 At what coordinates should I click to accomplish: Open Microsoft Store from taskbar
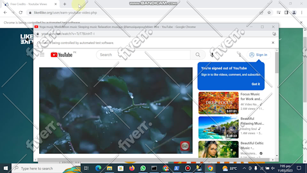coord(121,168)
